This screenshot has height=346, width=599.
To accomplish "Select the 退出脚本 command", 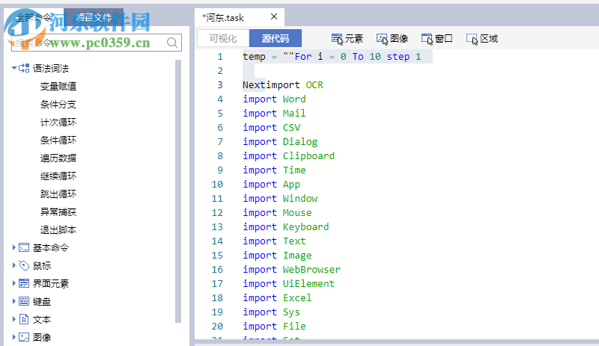I will [58, 230].
